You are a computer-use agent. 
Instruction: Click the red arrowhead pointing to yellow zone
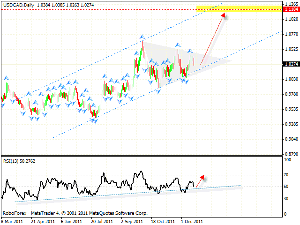[224, 15]
